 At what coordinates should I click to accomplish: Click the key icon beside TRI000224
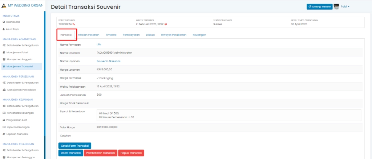[x=74, y=24]
